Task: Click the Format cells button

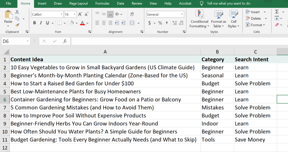Action: click(254, 25)
